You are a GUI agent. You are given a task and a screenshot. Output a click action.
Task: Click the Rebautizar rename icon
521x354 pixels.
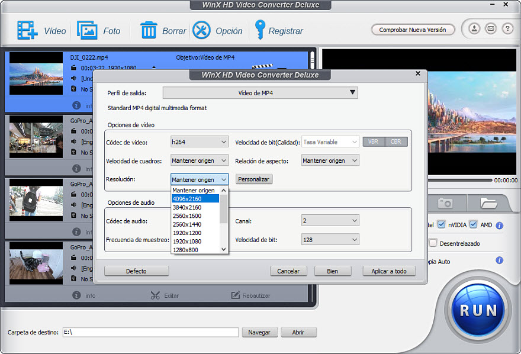coord(235,295)
